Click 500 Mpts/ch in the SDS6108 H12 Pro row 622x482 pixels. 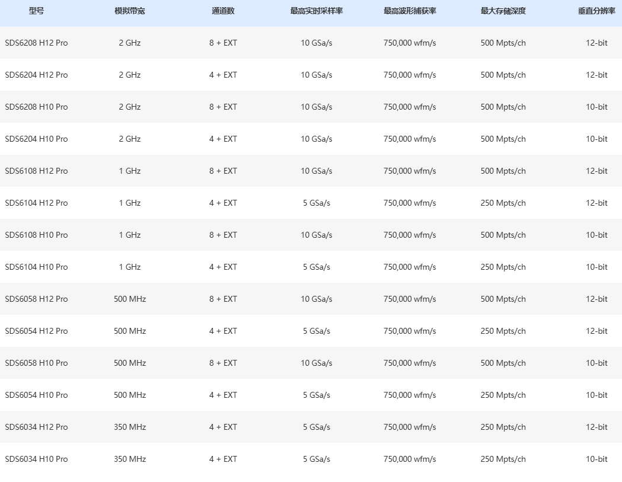coord(503,171)
